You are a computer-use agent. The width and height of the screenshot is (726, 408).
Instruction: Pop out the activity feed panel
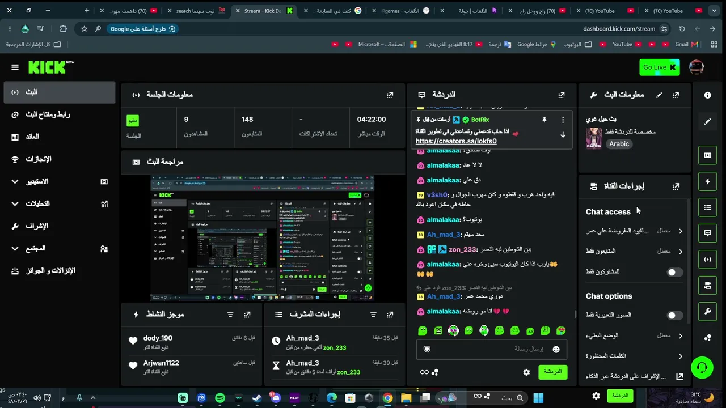pos(247,314)
